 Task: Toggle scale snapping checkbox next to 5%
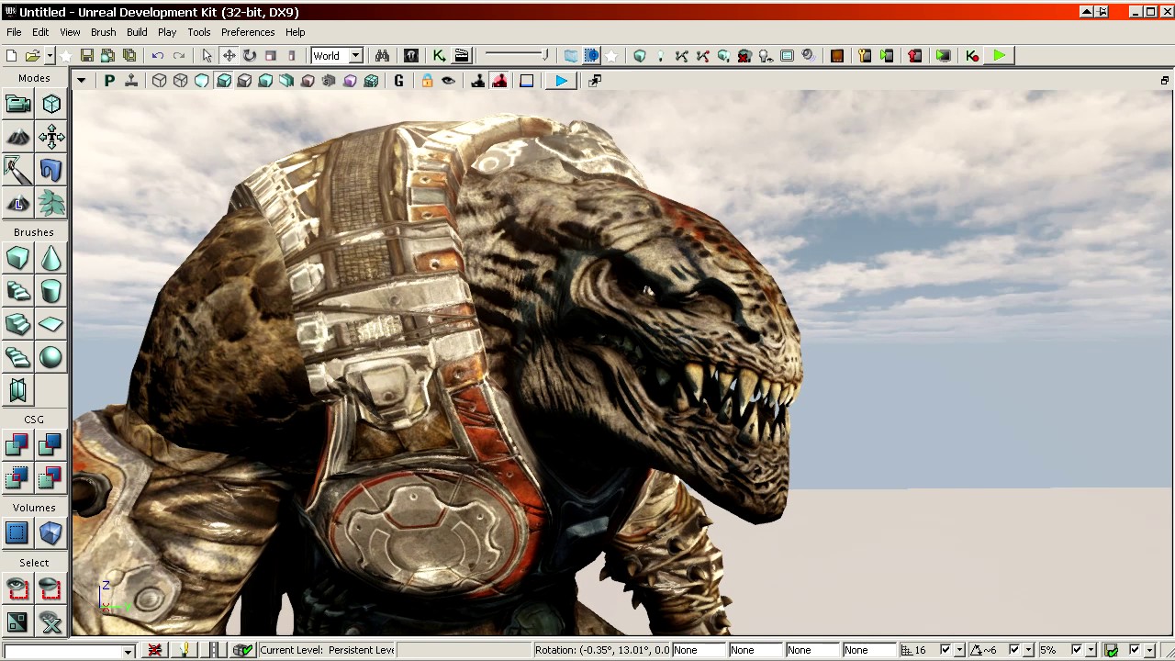click(1077, 650)
